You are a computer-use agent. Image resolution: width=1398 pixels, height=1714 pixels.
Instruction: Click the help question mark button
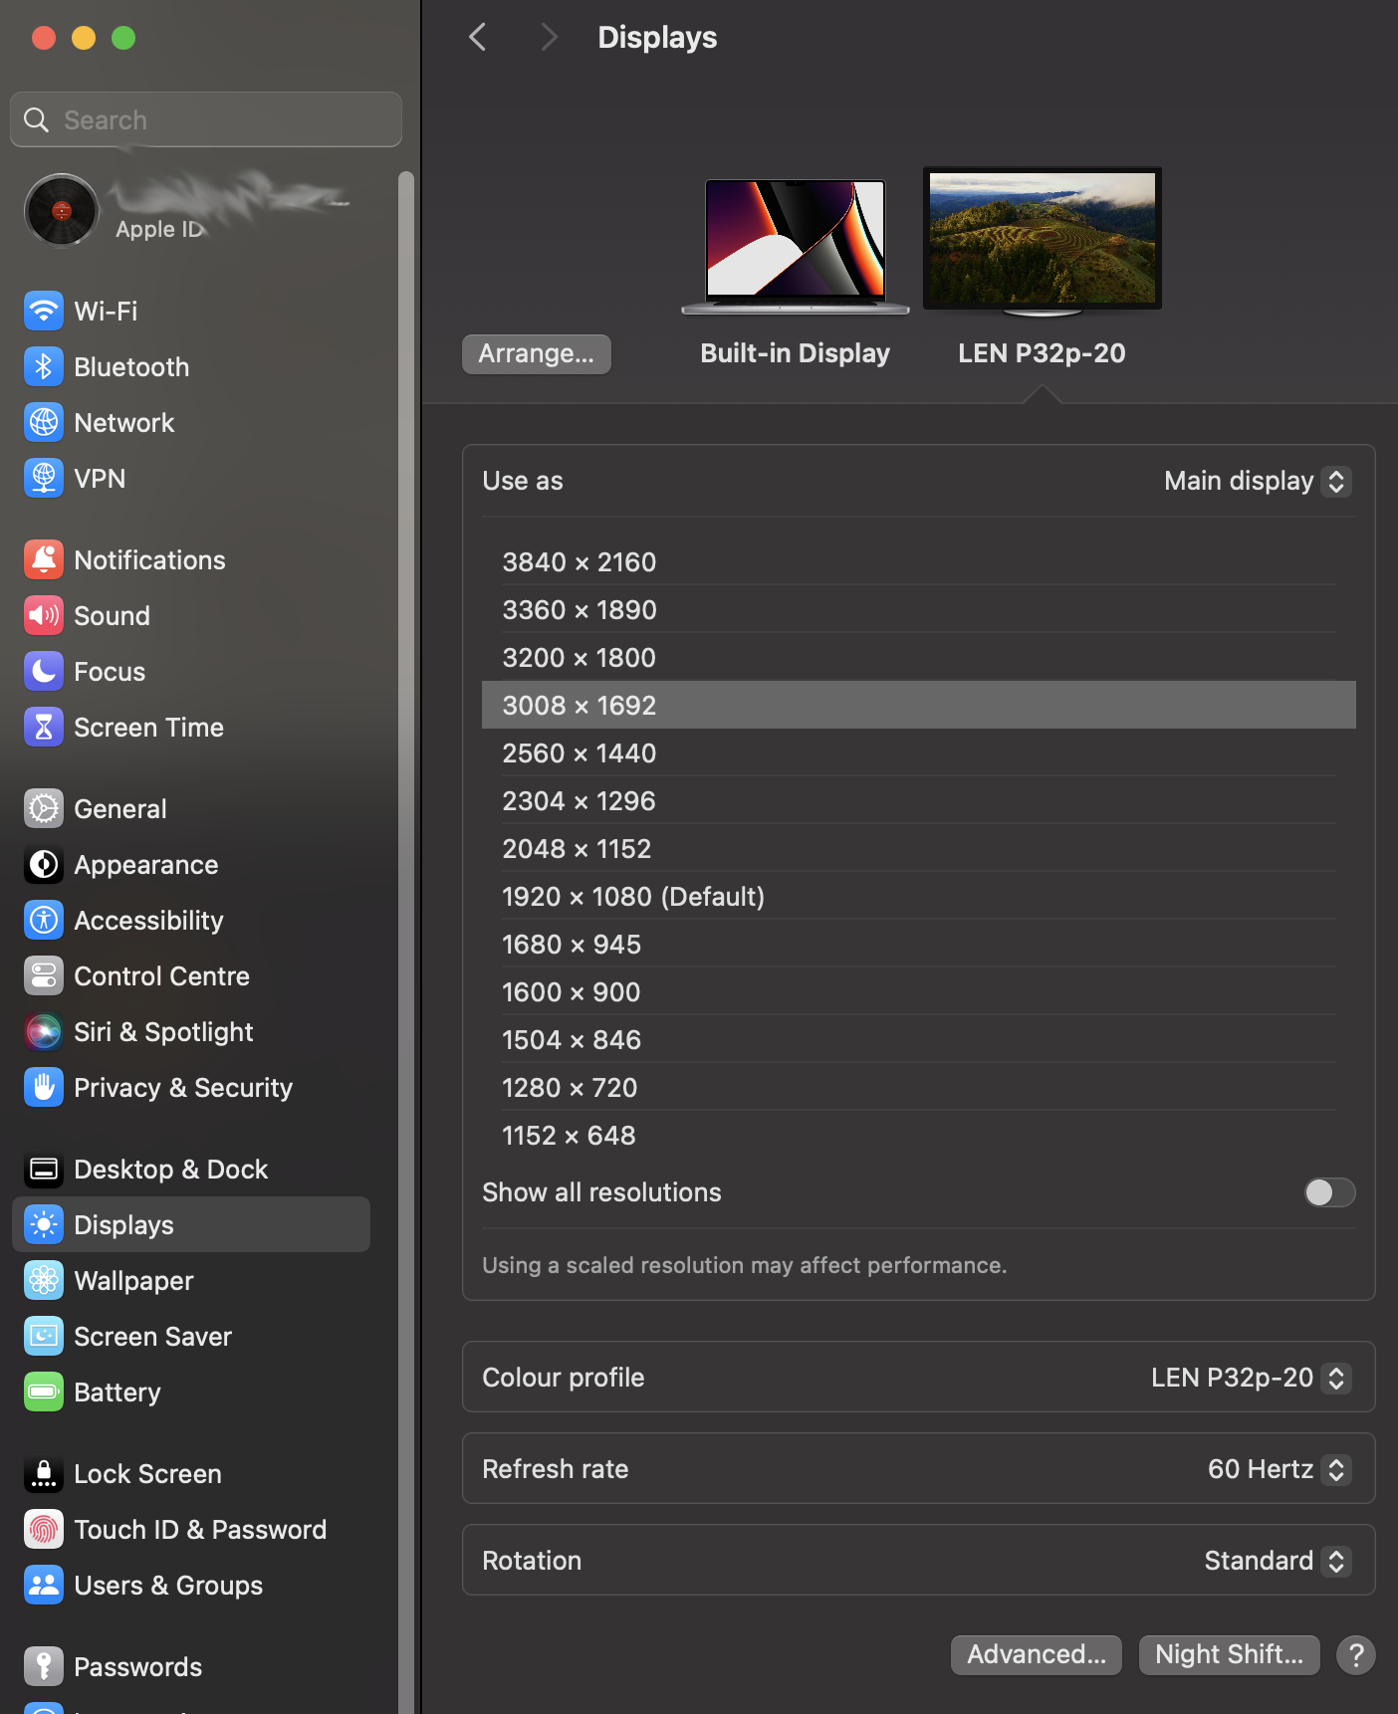[x=1355, y=1654]
